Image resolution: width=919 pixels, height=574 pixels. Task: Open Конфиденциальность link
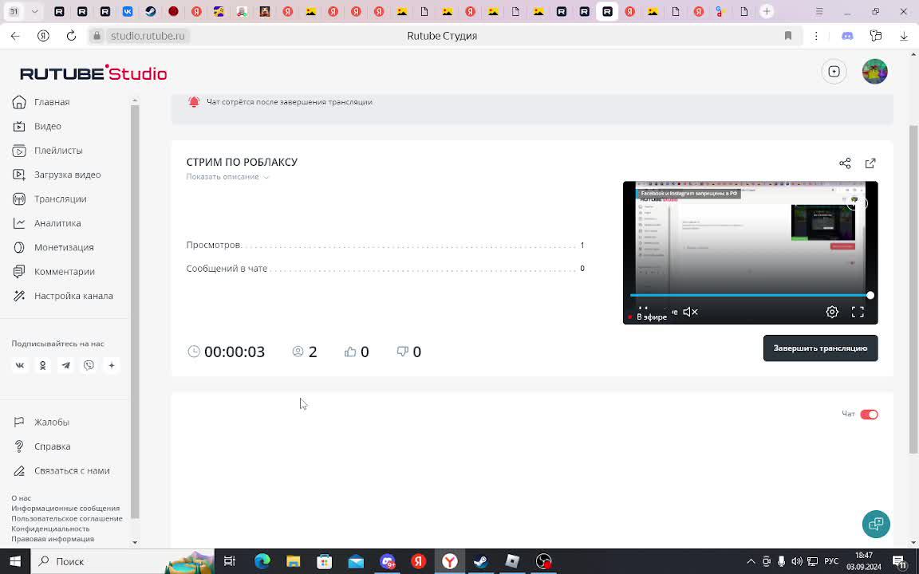click(50, 529)
